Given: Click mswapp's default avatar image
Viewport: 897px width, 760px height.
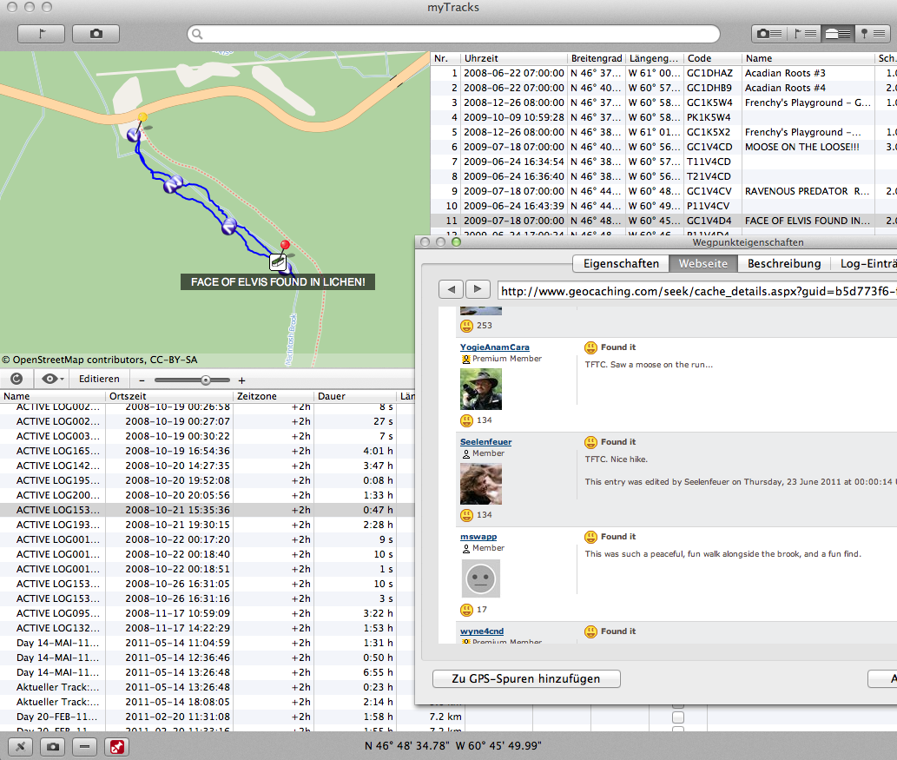Looking at the screenshot, I should click(x=481, y=578).
